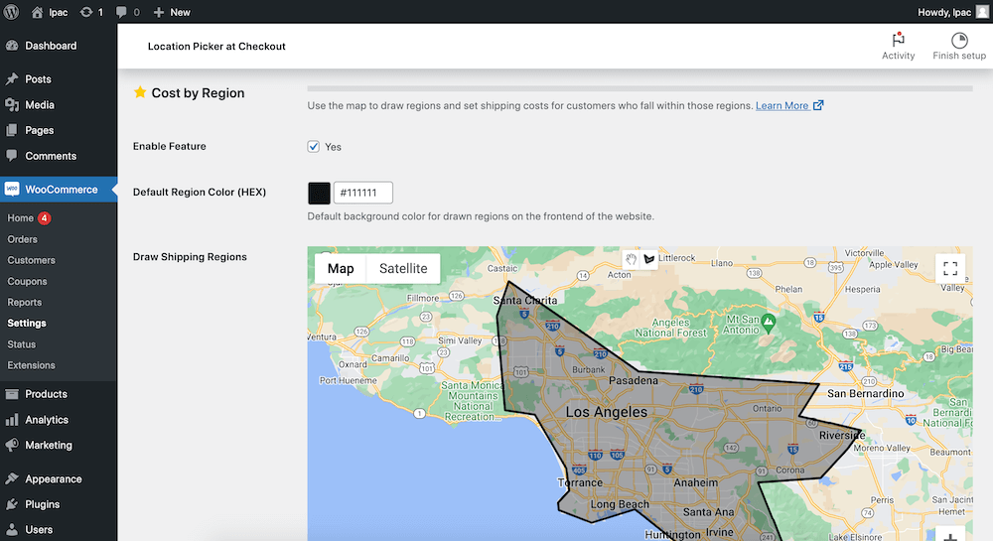Click the Posts pin icon
The width and height of the screenshot is (993, 541).
[x=11, y=79]
